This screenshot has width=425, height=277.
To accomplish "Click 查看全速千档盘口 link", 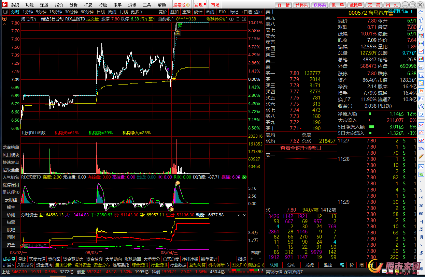I will coord(301,148).
